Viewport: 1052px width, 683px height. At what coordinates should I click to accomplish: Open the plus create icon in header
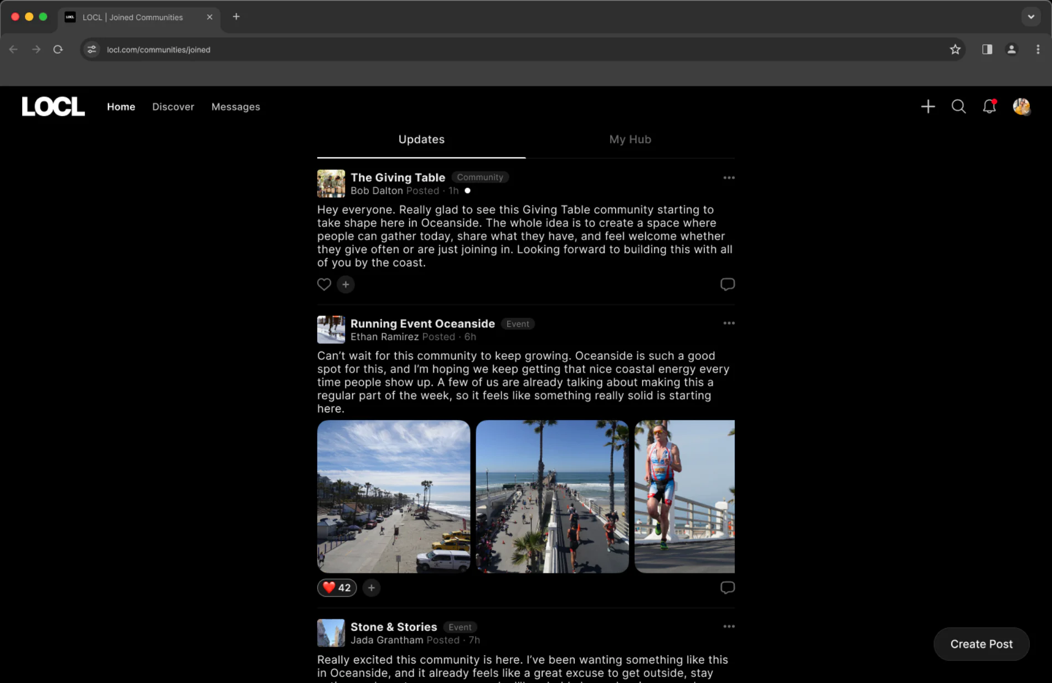click(x=928, y=106)
